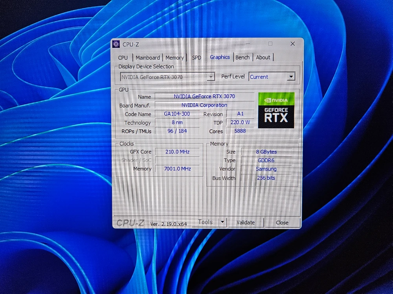Click the TDP value 220.0 W
Viewport: 393px width, 294px height.
coord(240,122)
